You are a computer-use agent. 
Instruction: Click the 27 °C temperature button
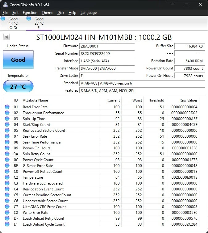pos(18,86)
